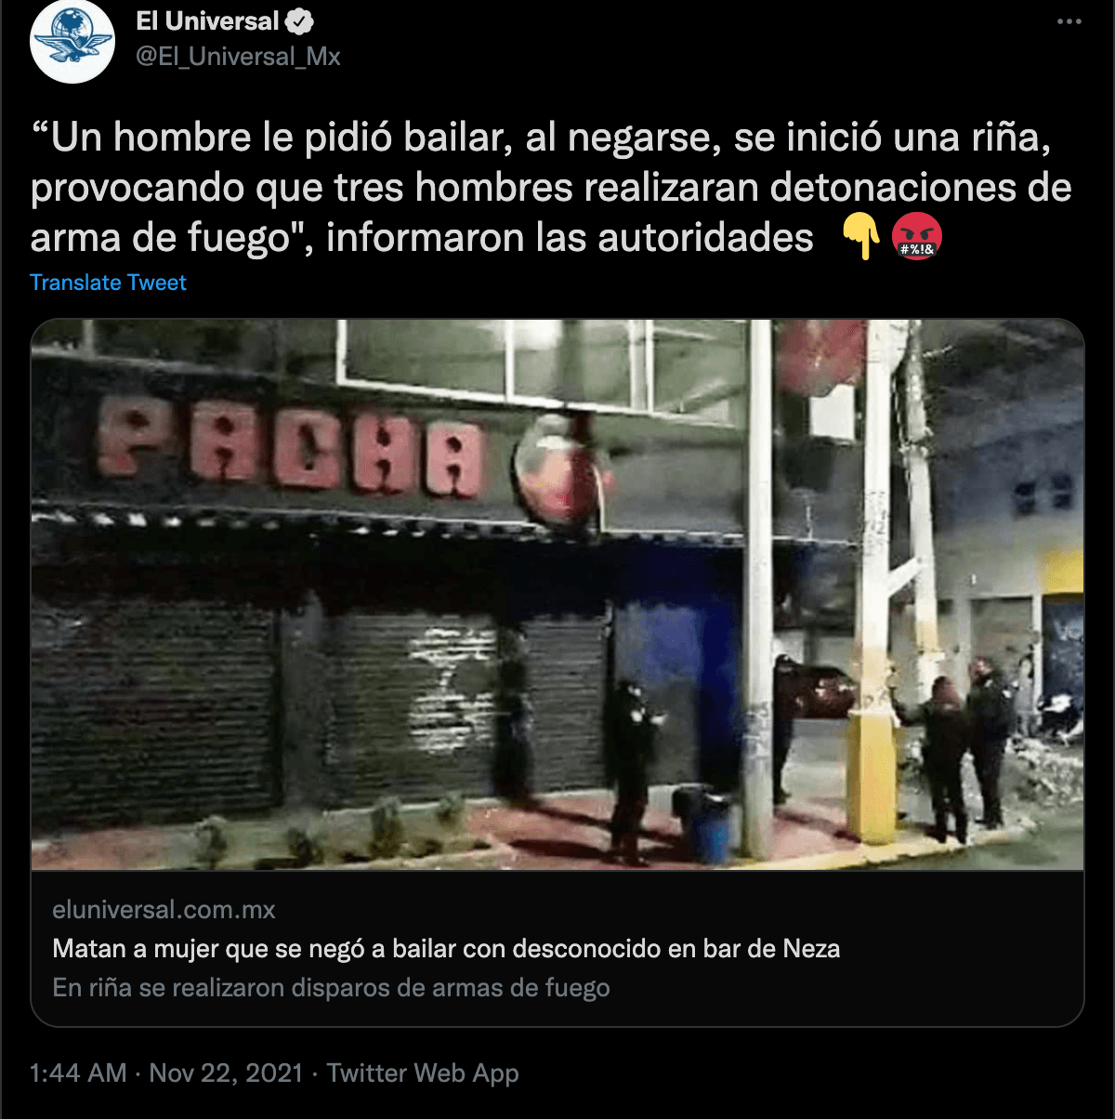Click the pointing down finger emoji
The width and height of the screenshot is (1115, 1119).
click(860, 237)
